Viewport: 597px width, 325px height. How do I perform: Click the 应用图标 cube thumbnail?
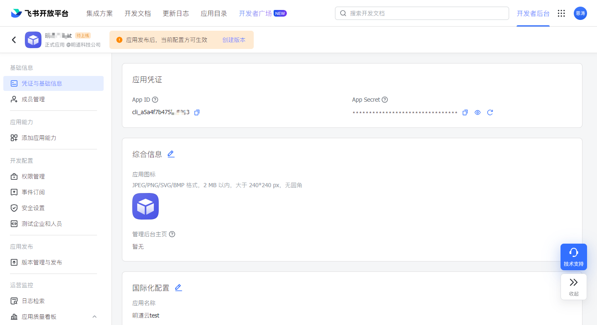(x=146, y=206)
